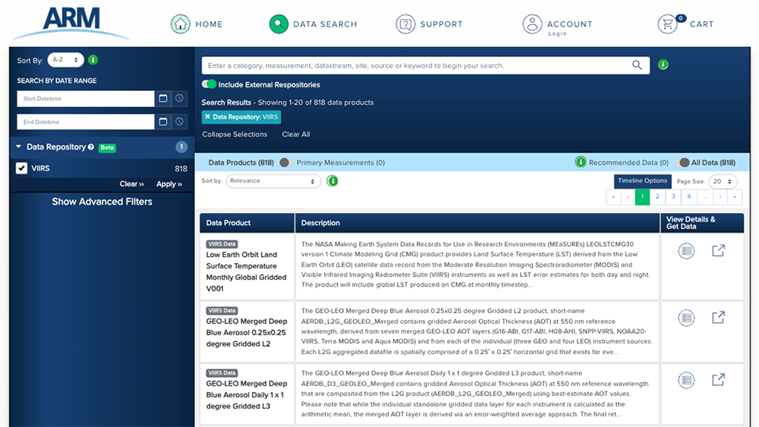Click the green Beta badge
The width and height of the screenshot is (759, 427).
click(x=107, y=147)
